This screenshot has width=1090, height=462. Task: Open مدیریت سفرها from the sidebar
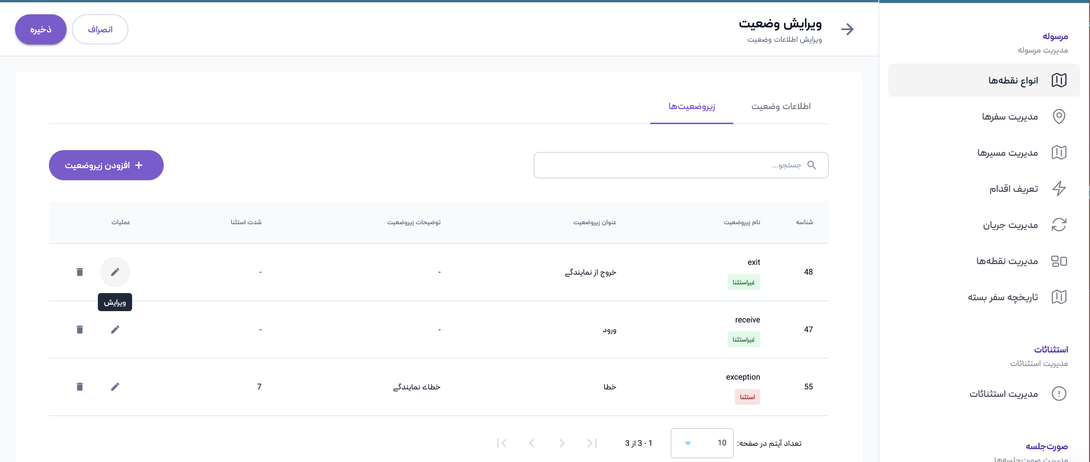[x=1009, y=116]
